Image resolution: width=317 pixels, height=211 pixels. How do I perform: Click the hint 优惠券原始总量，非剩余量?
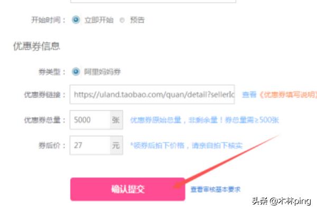174,120
